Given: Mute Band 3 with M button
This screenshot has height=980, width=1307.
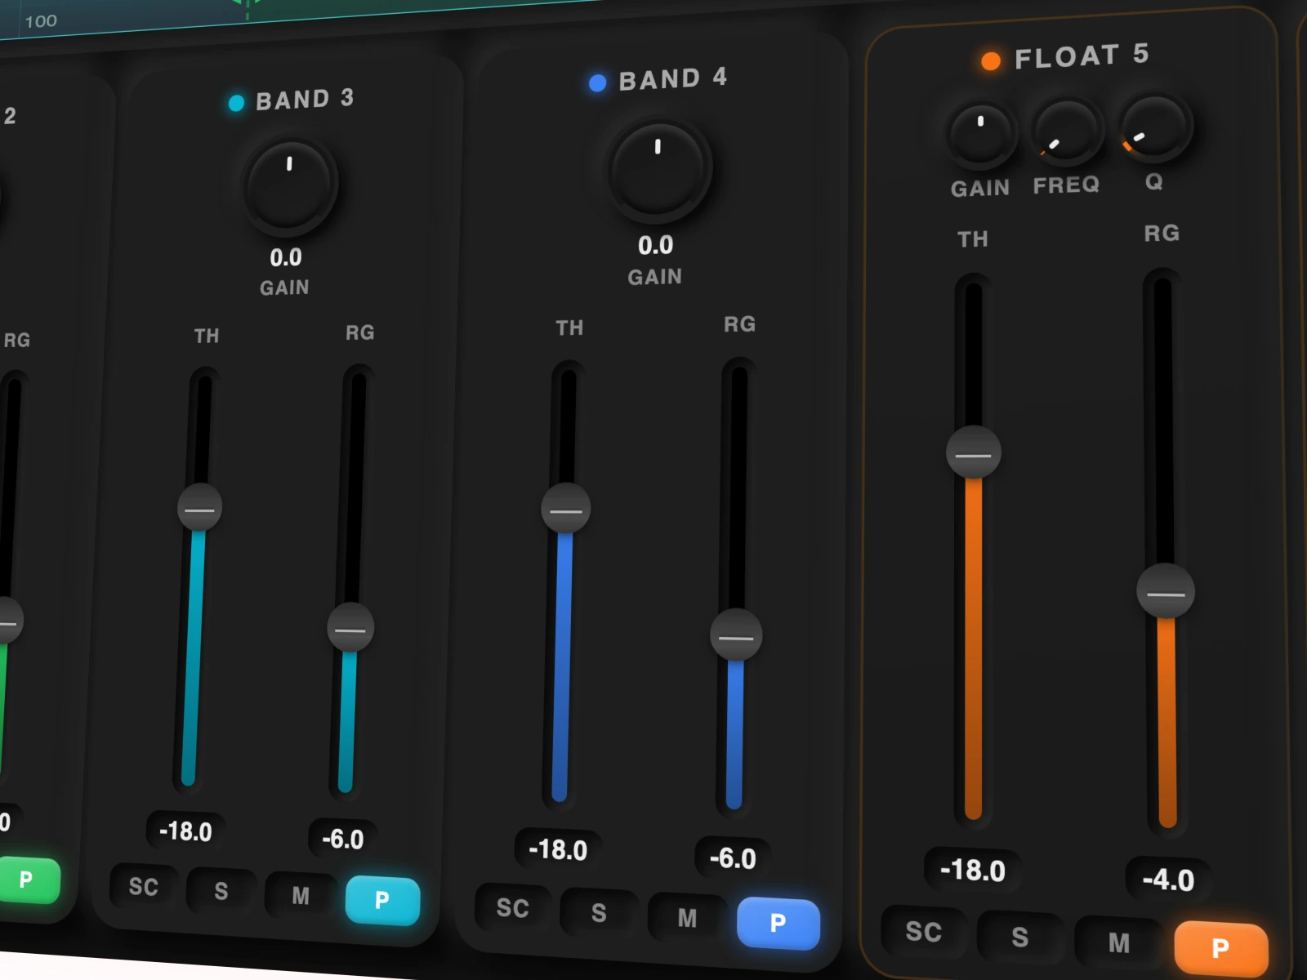Looking at the screenshot, I should [301, 895].
